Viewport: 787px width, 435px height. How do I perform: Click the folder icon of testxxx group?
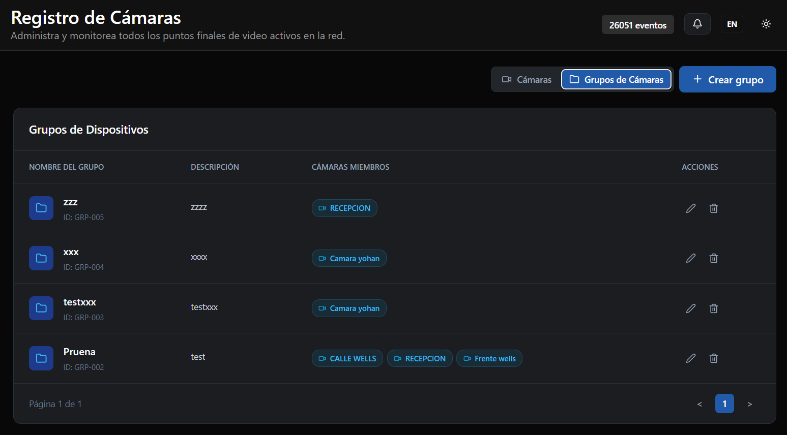click(x=41, y=308)
